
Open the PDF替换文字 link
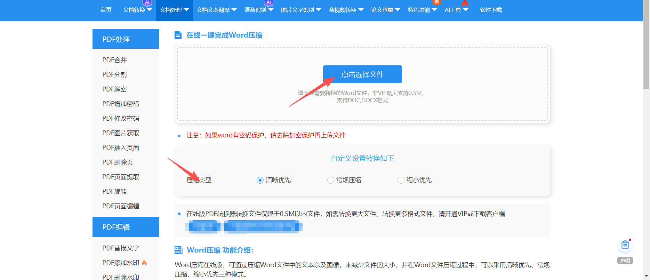click(121, 248)
